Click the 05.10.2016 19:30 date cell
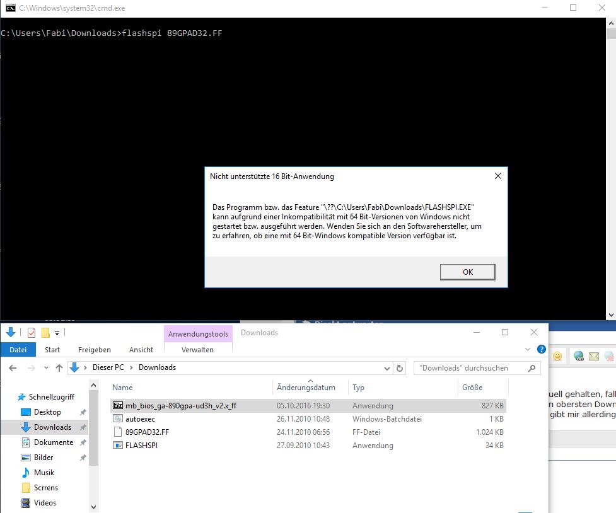616x513 pixels. [303, 406]
